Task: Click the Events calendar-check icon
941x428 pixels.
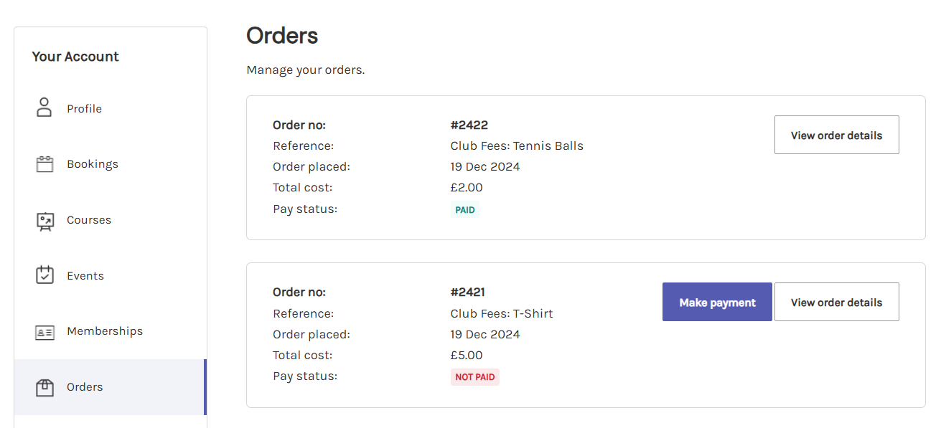Action: pyautogui.click(x=45, y=275)
